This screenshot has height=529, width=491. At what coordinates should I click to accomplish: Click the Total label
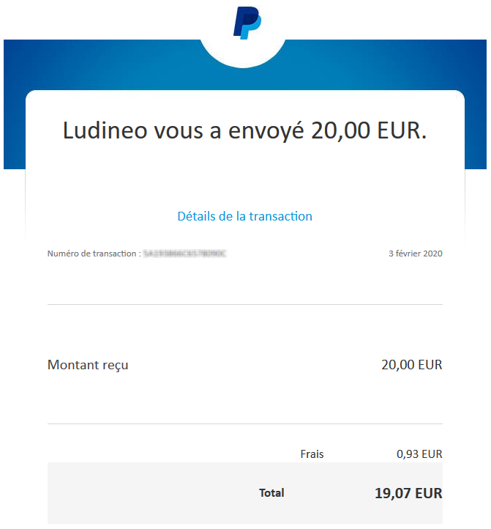[271, 493]
